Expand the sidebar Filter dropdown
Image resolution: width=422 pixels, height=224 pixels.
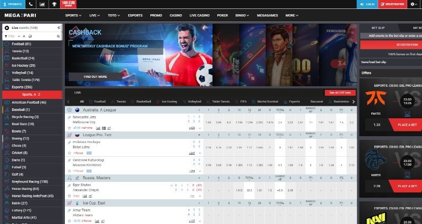tap(19, 36)
